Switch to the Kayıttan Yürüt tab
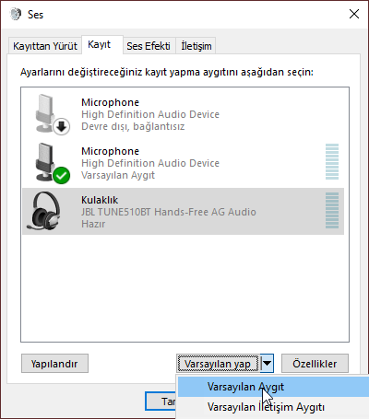369x419 pixels. (45, 46)
